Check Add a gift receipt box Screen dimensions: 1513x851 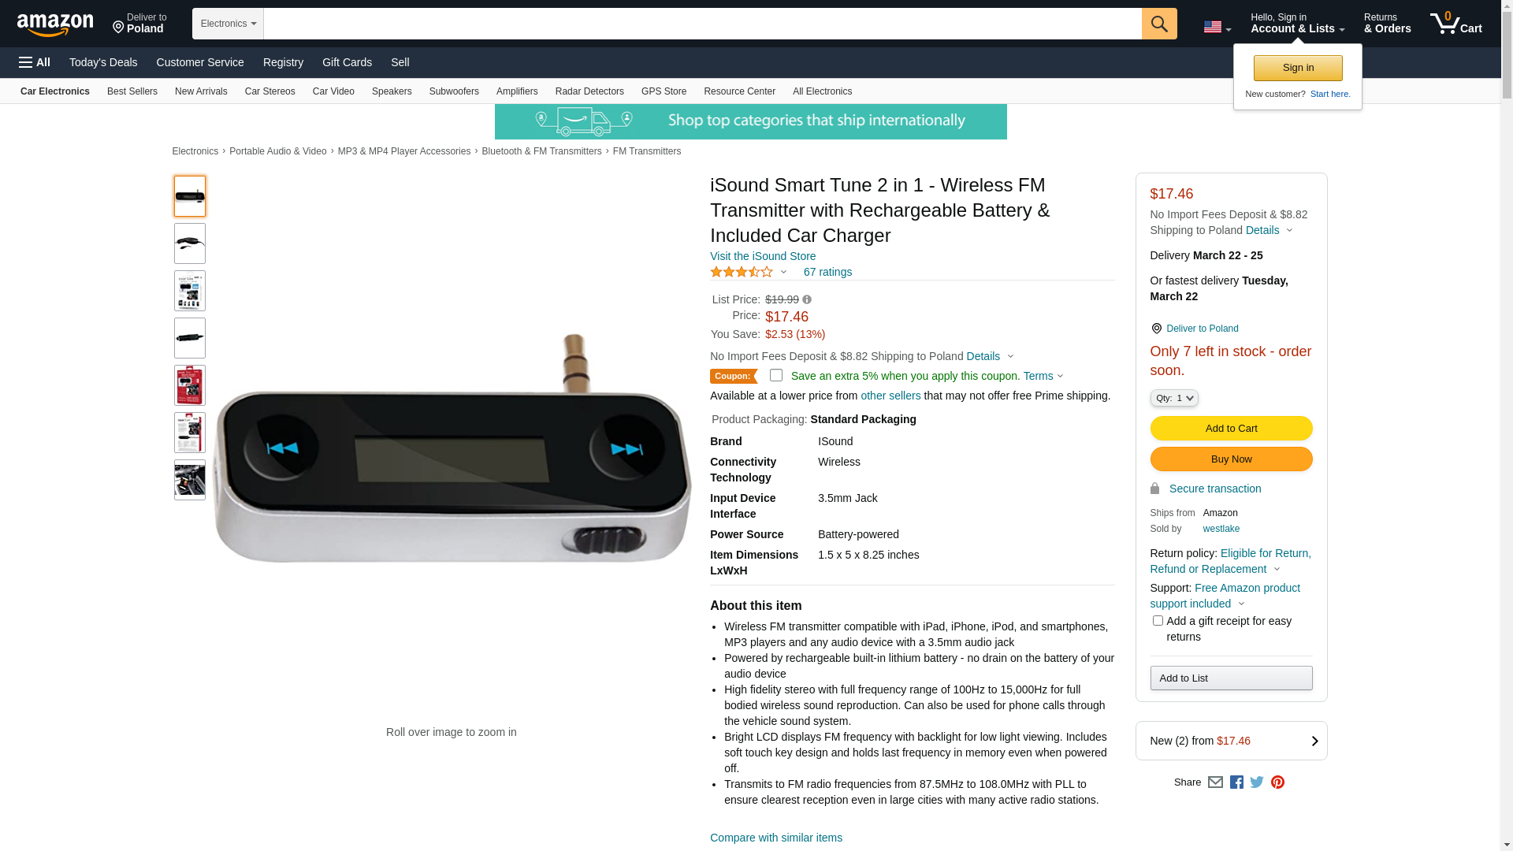(x=1158, y=621)
